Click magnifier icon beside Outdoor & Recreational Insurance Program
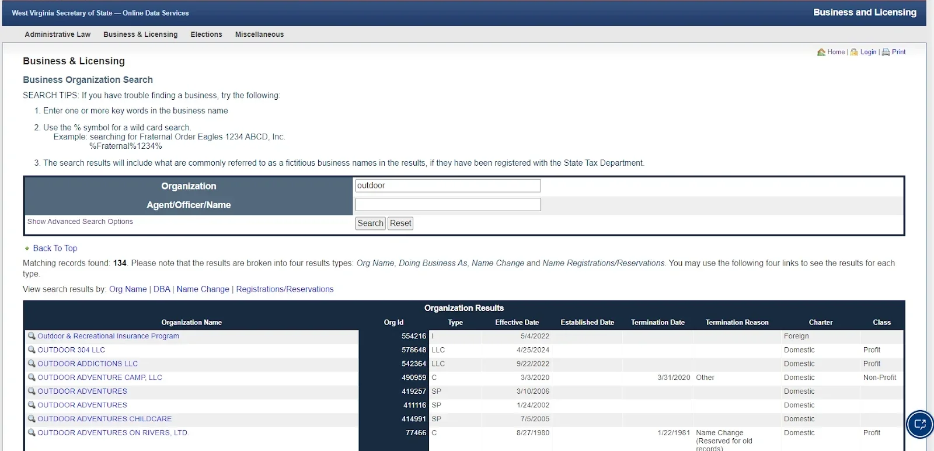 (32, 336)
